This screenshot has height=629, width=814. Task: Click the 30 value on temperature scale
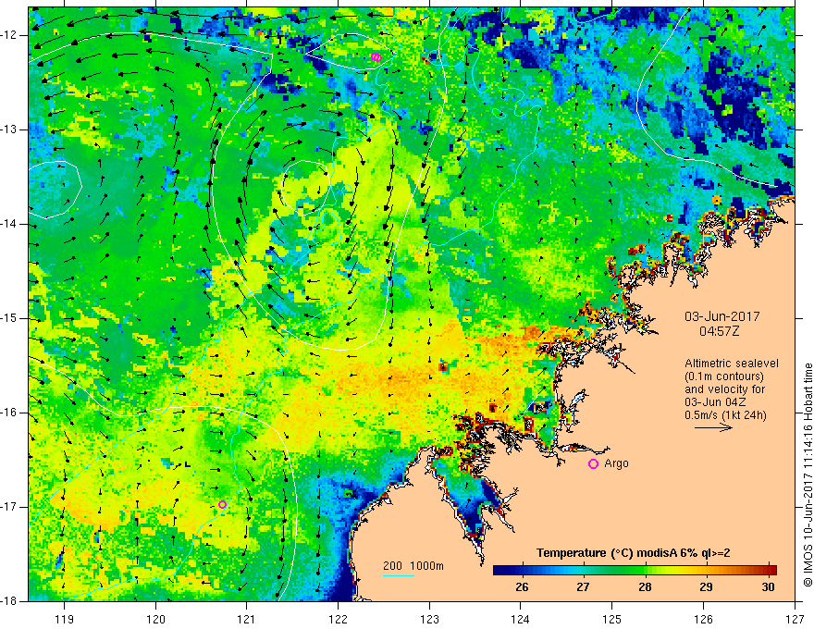pos(768,587)
